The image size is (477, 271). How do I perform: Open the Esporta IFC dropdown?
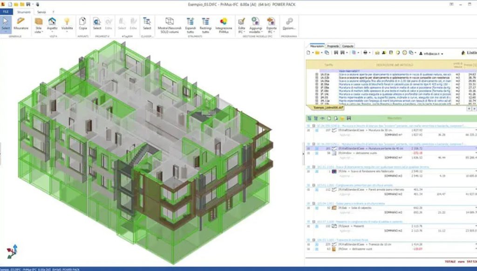271,25
